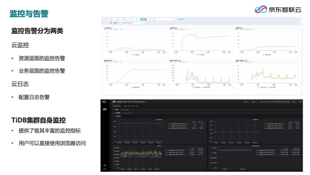Click the Memory panel title in Grafana
This screenshot has height=175, width=310.
tap(255, 146)
